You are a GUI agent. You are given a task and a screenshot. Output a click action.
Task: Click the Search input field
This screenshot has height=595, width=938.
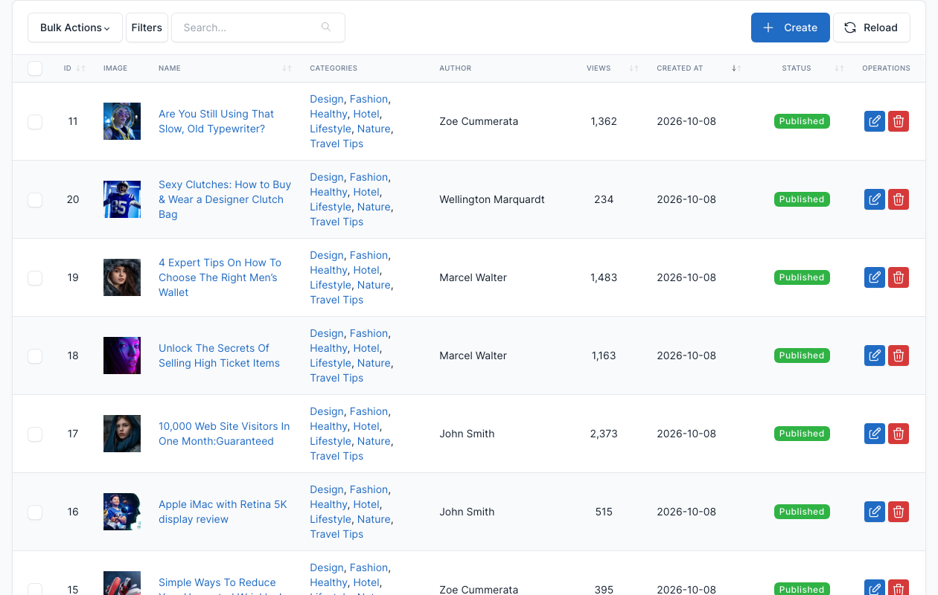pos(258,28)
